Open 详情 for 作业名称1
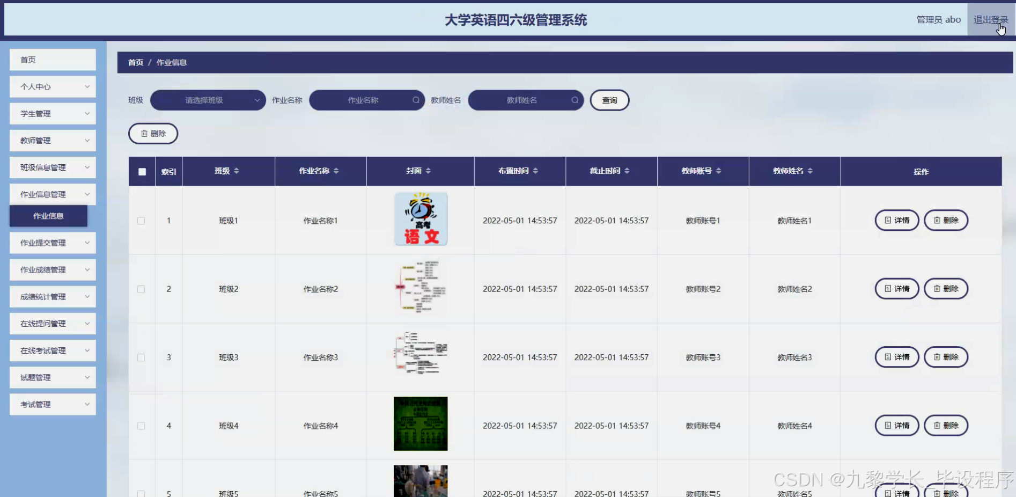Image resolution: width=1016 pixels, height=497 pixels. pyautogui.click(x=897, y=220)
